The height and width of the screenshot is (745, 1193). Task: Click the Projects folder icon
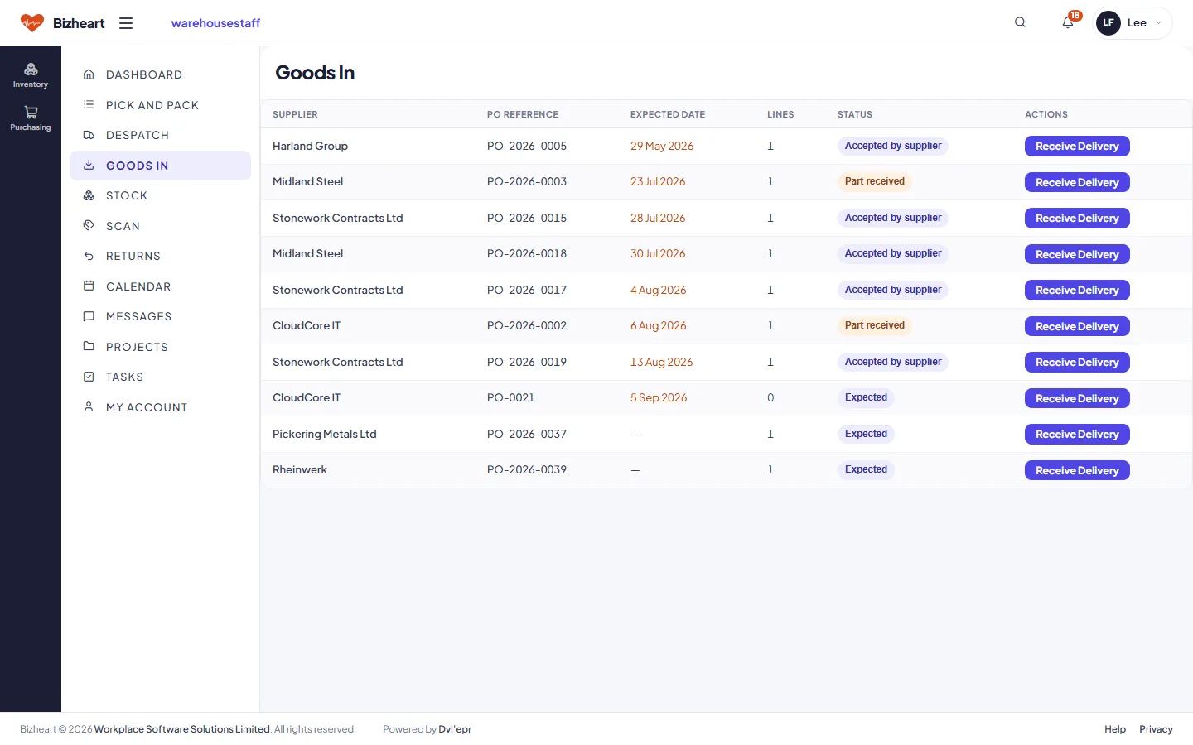(89, 347)
